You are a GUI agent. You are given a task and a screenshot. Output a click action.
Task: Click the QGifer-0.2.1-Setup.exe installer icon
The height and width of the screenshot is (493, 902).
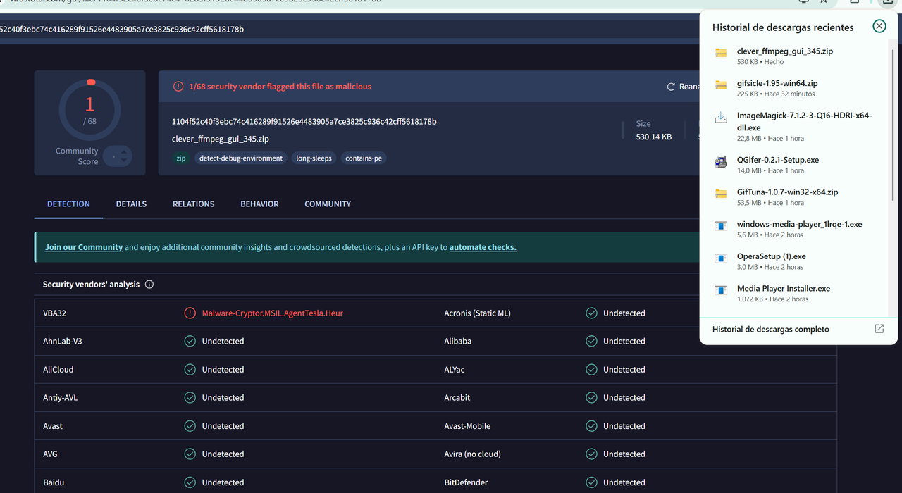721,162
